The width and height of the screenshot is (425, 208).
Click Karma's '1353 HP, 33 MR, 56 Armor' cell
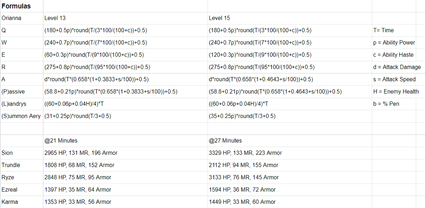pyautogui.click(x=125, y=202)
